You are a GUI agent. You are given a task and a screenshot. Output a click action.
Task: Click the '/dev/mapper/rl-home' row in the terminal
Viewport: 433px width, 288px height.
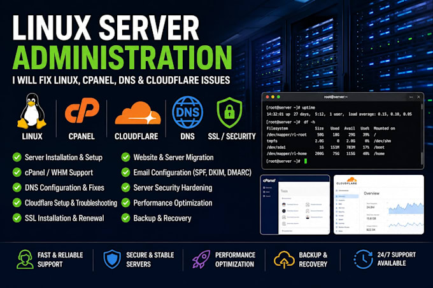tap(325, 153)
